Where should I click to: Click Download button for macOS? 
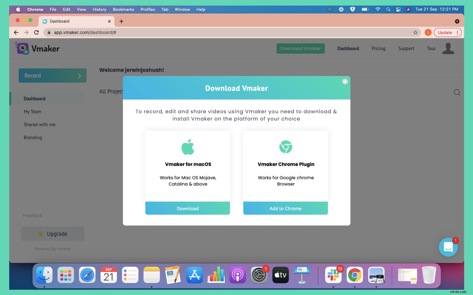pos(188,208)
